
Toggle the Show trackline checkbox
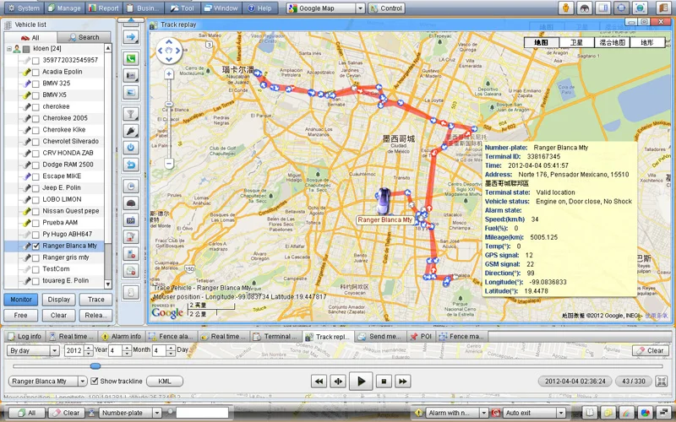click(95, 381)
